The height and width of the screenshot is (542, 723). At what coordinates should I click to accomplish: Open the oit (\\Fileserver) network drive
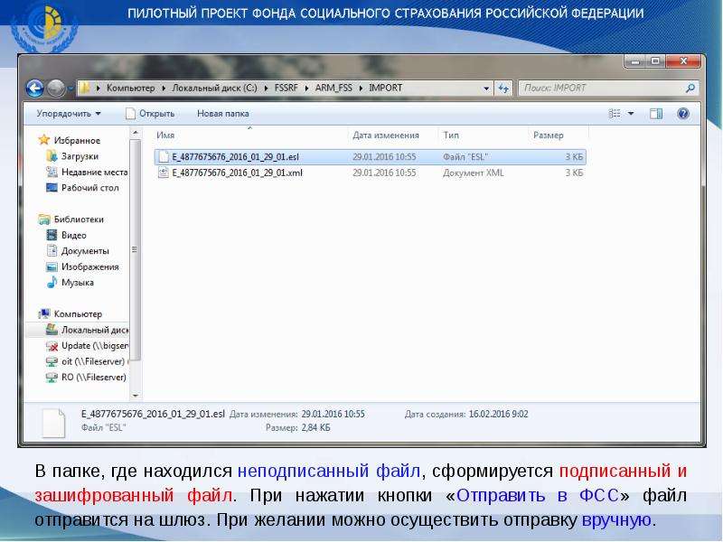coord(93,361)
